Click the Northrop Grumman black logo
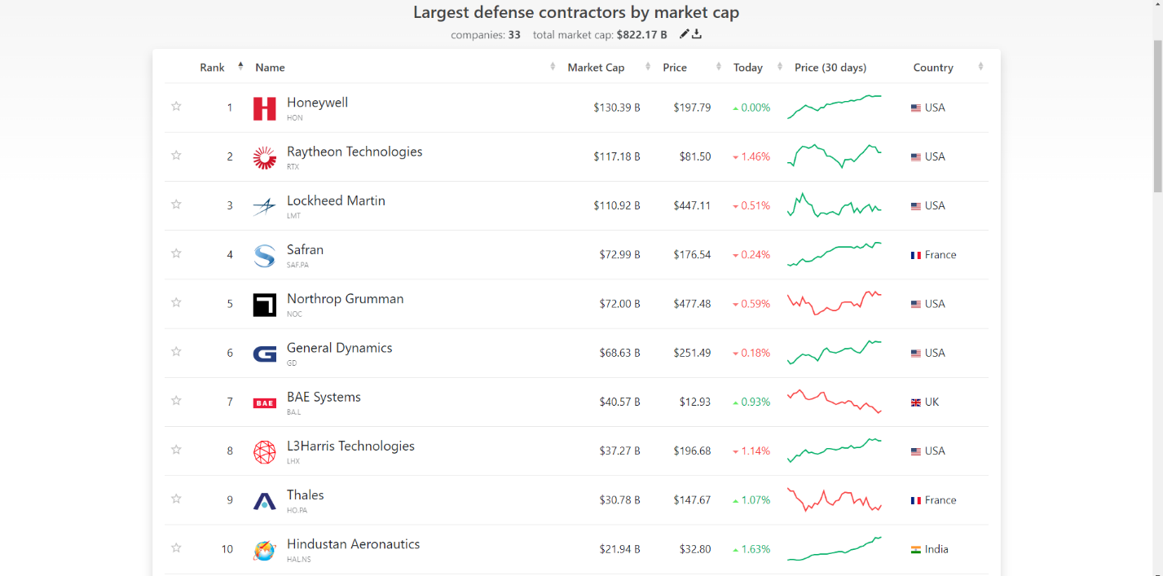 264,305
